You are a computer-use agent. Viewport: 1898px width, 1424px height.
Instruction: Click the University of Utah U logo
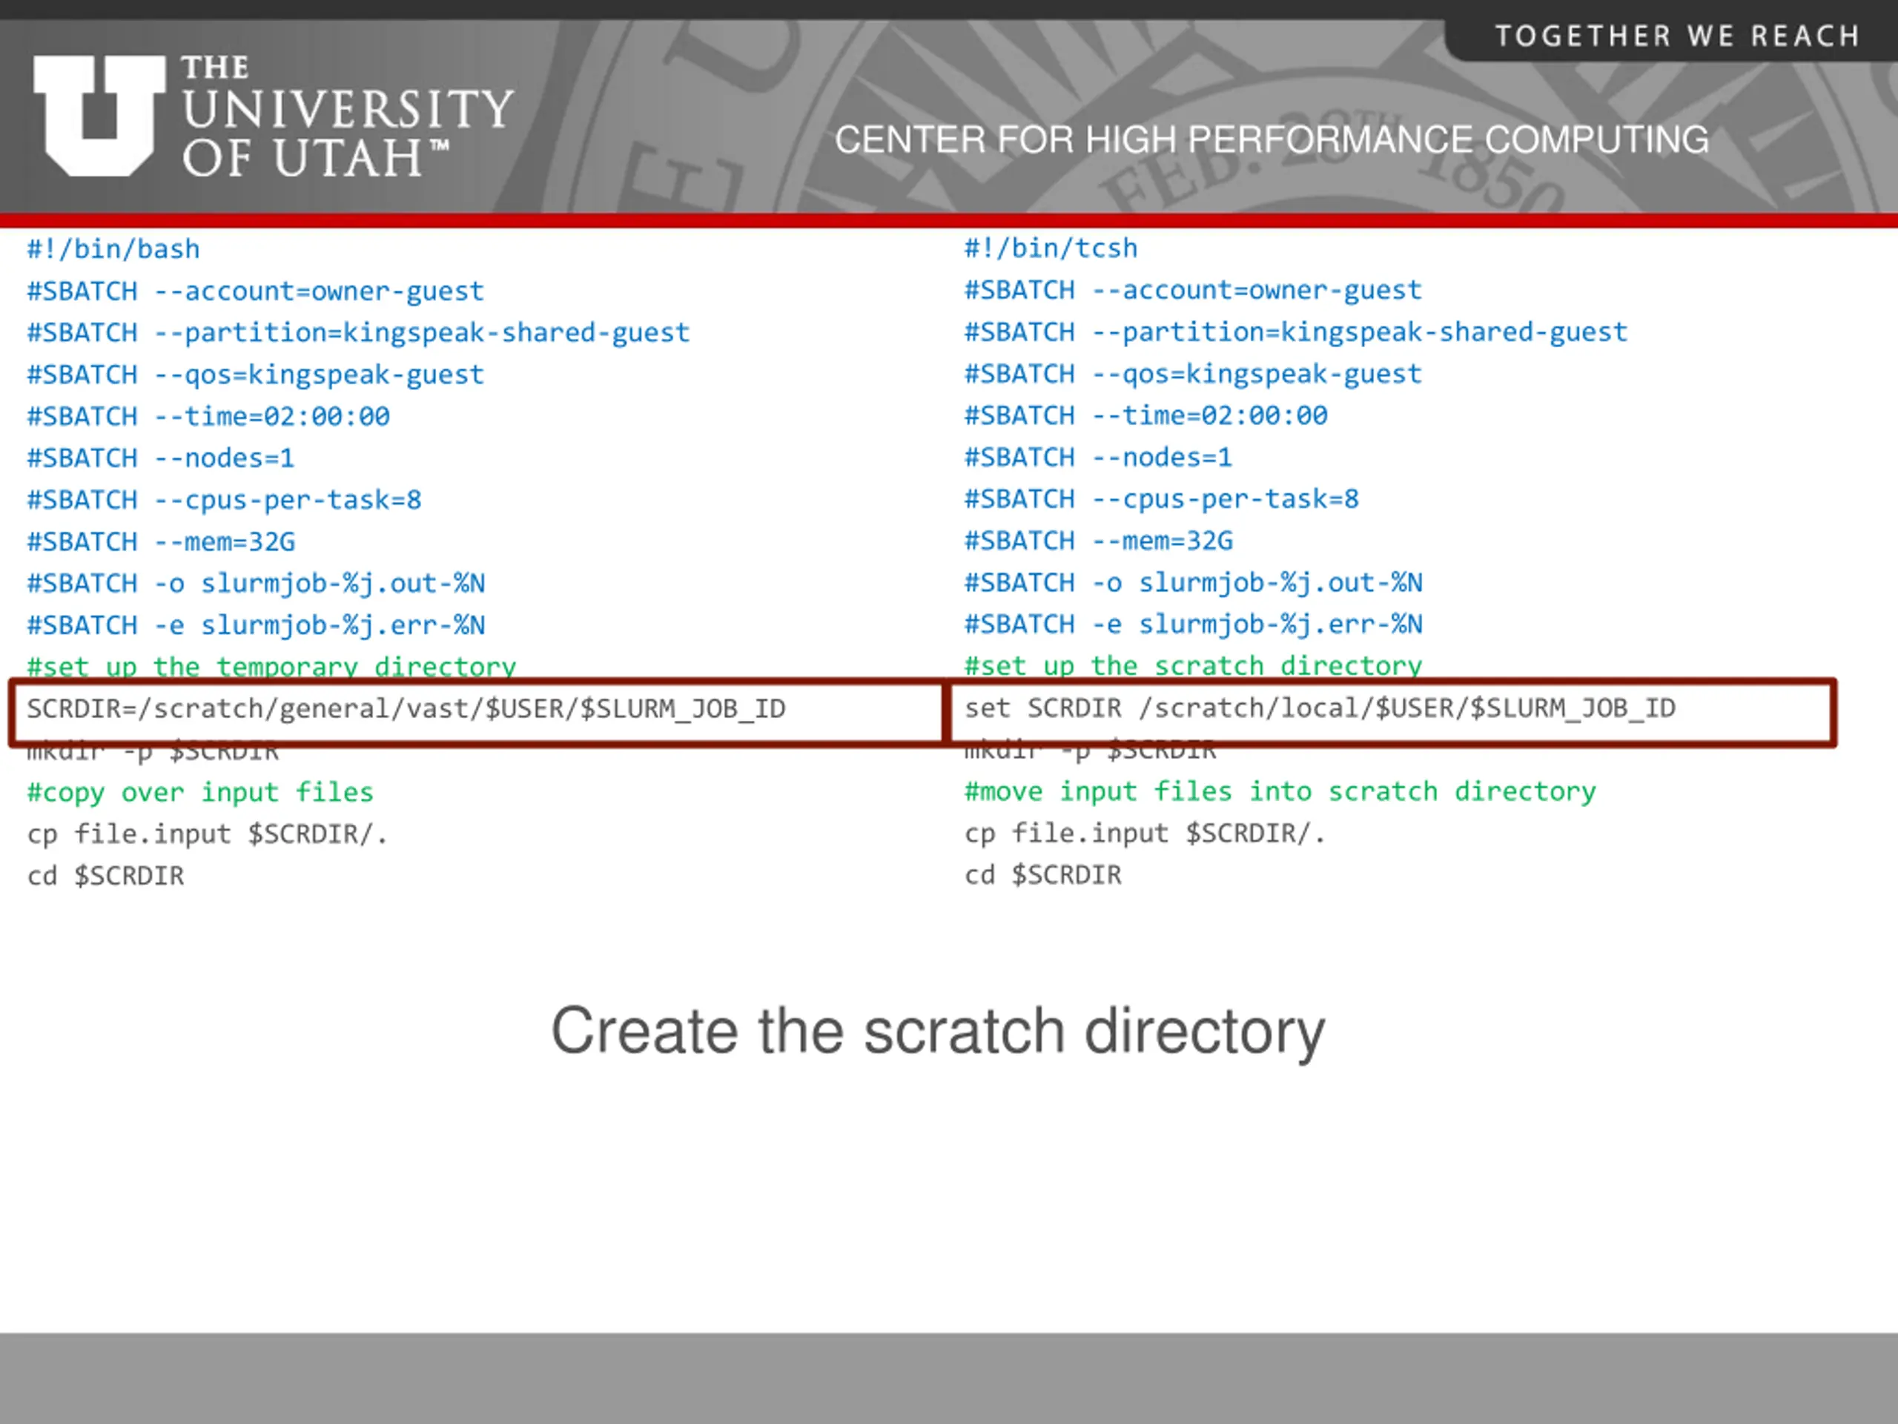(99, 116)
